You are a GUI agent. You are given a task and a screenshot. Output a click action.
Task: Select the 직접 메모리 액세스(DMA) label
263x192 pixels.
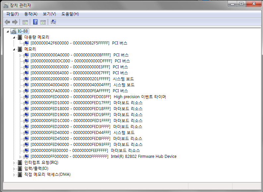click(x=47, y=174)
